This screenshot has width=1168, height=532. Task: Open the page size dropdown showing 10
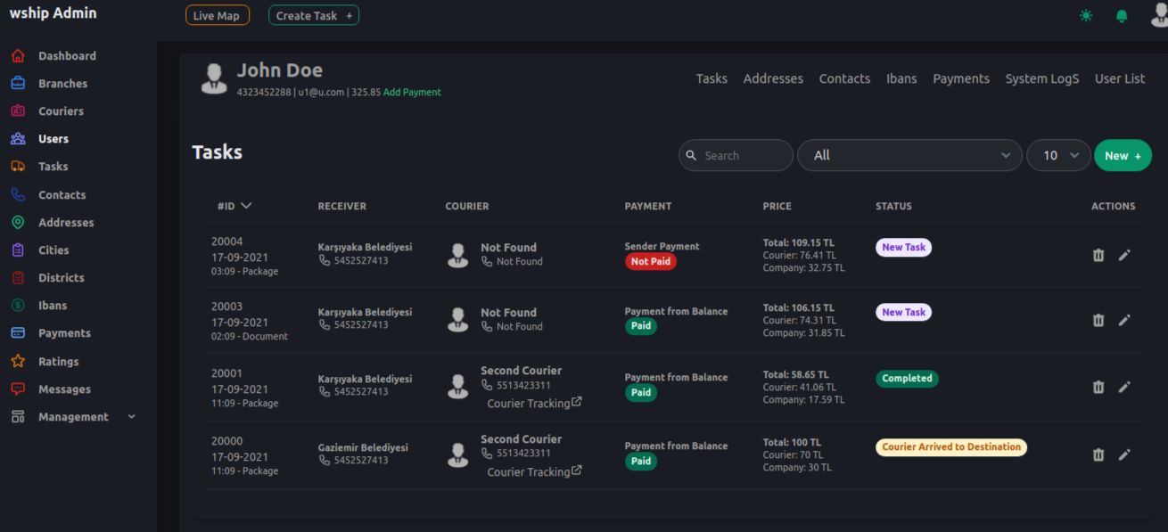pyautogui.click(x=1058, y=155)
